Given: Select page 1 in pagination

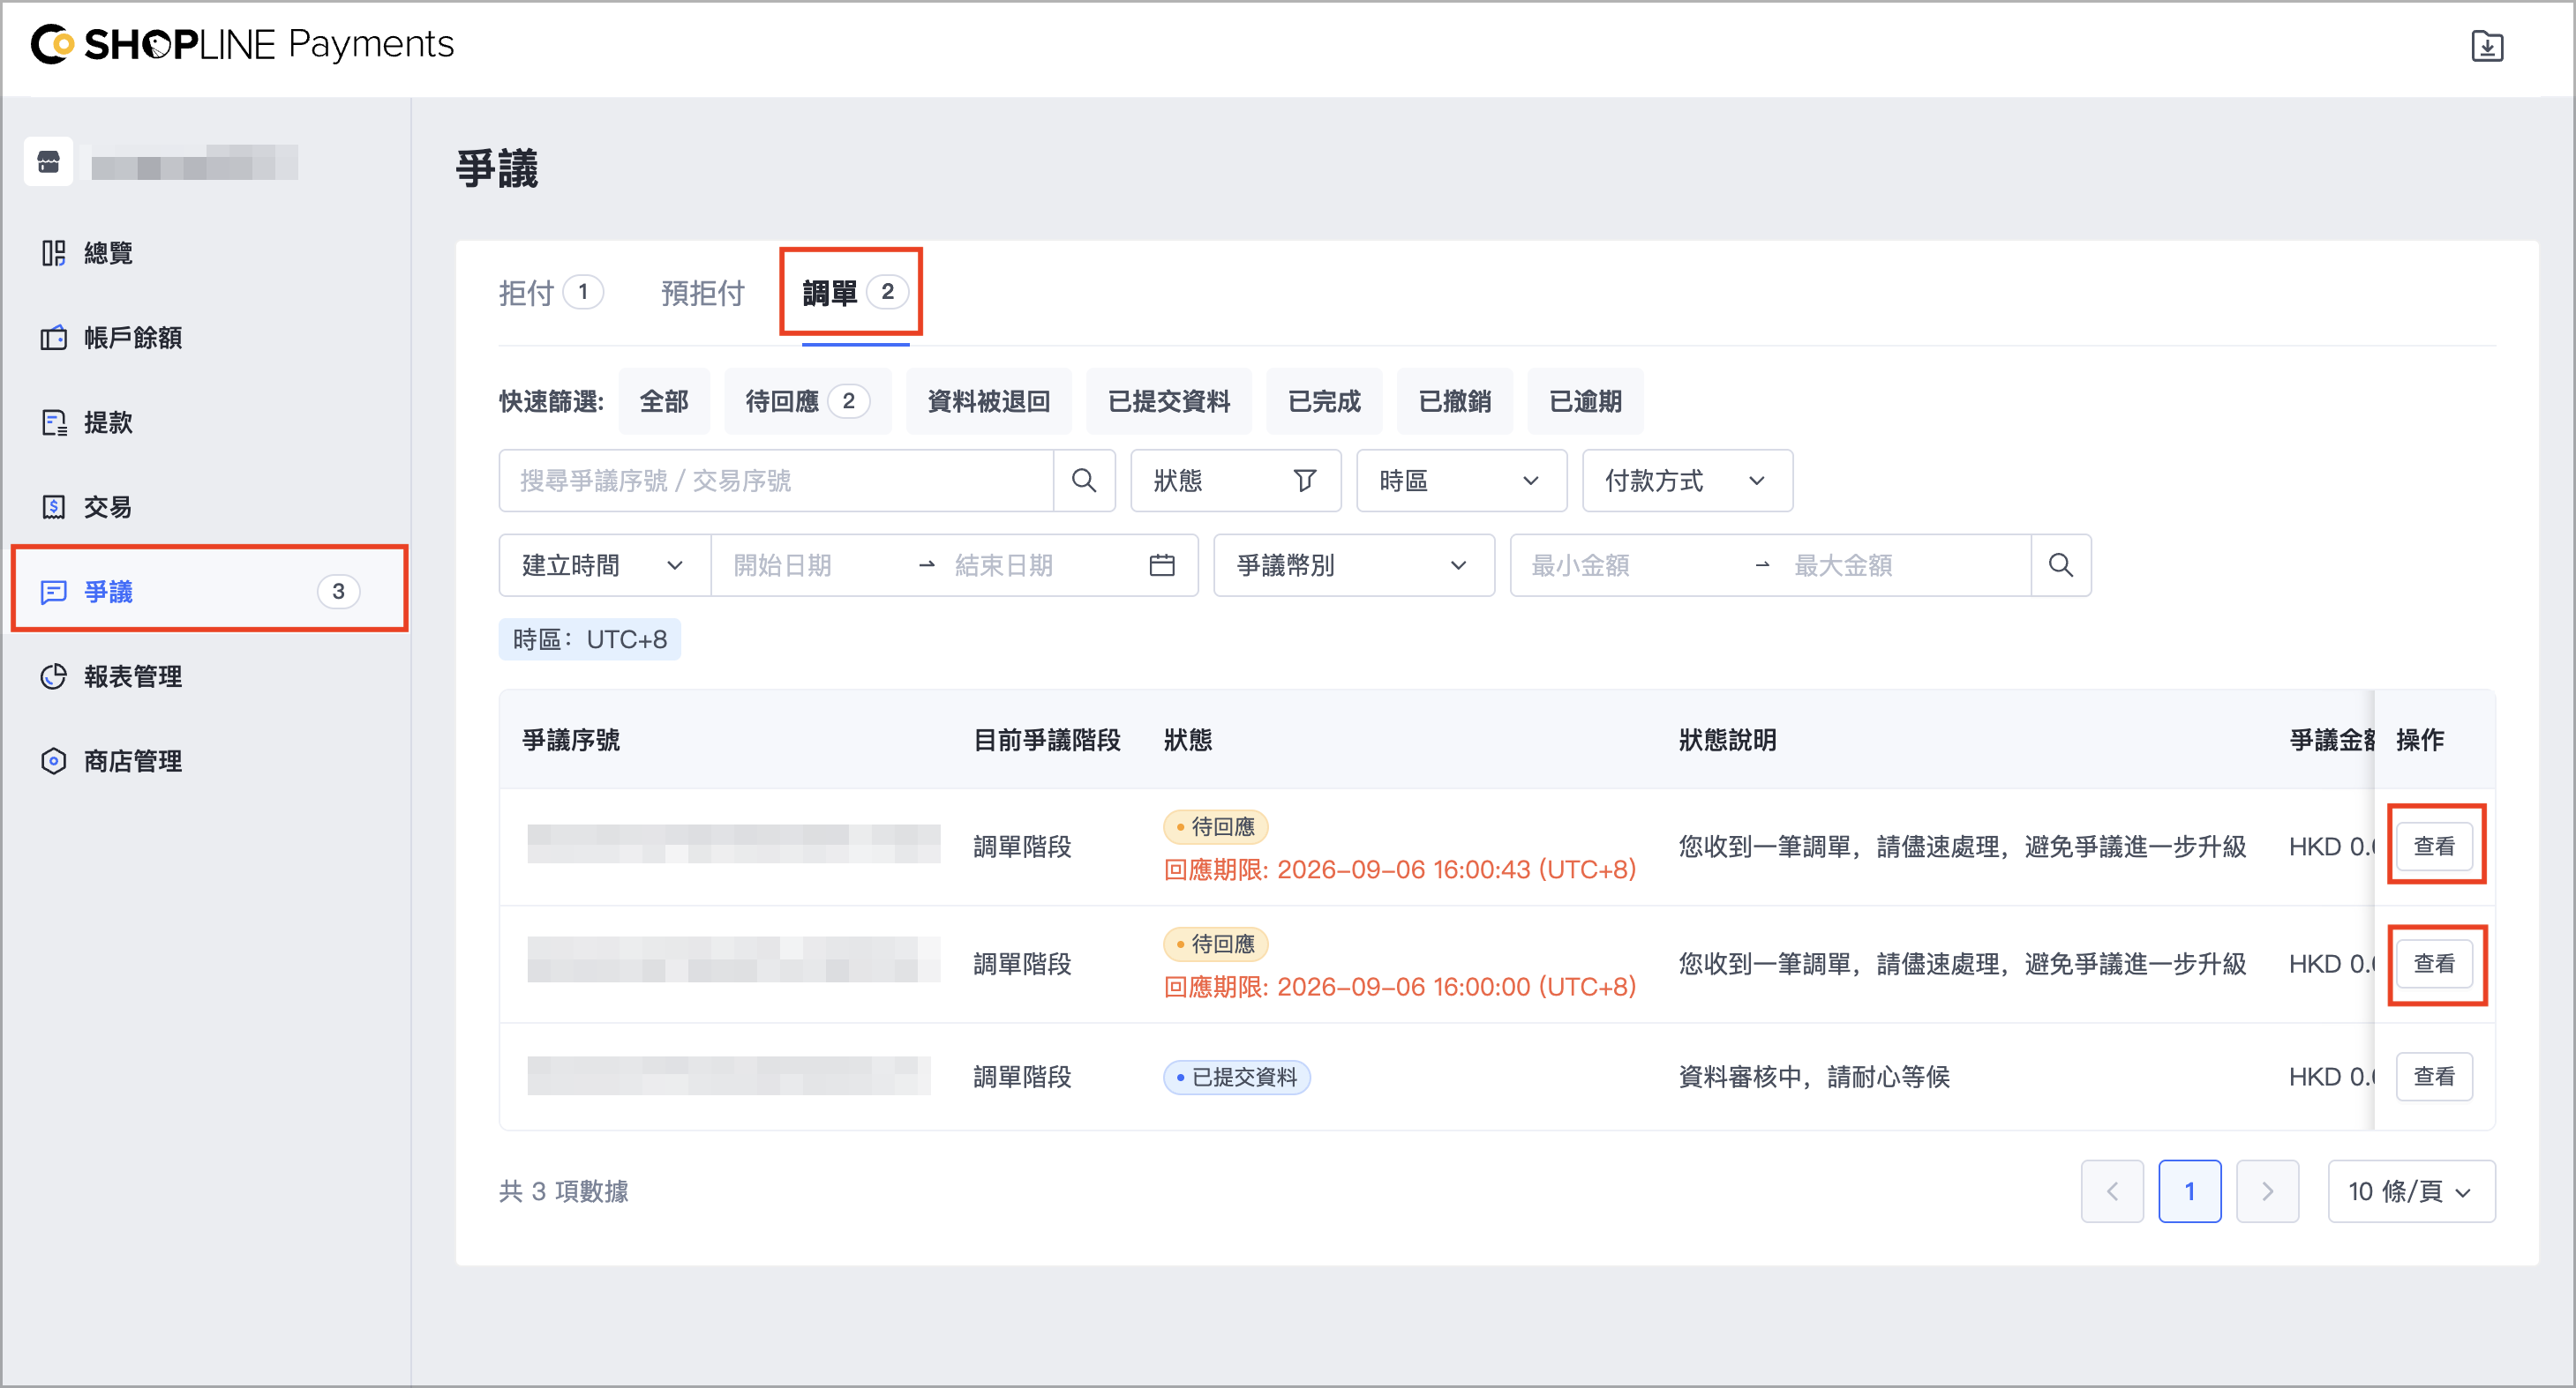Looking at the screenshot, I should coord(2189,1191).
